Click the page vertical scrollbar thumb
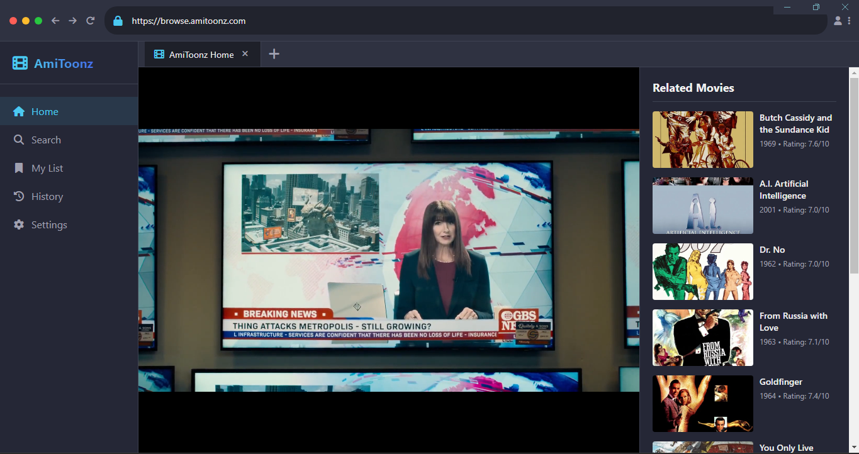This screenshot has width=859, height=454. click(854, 175)
